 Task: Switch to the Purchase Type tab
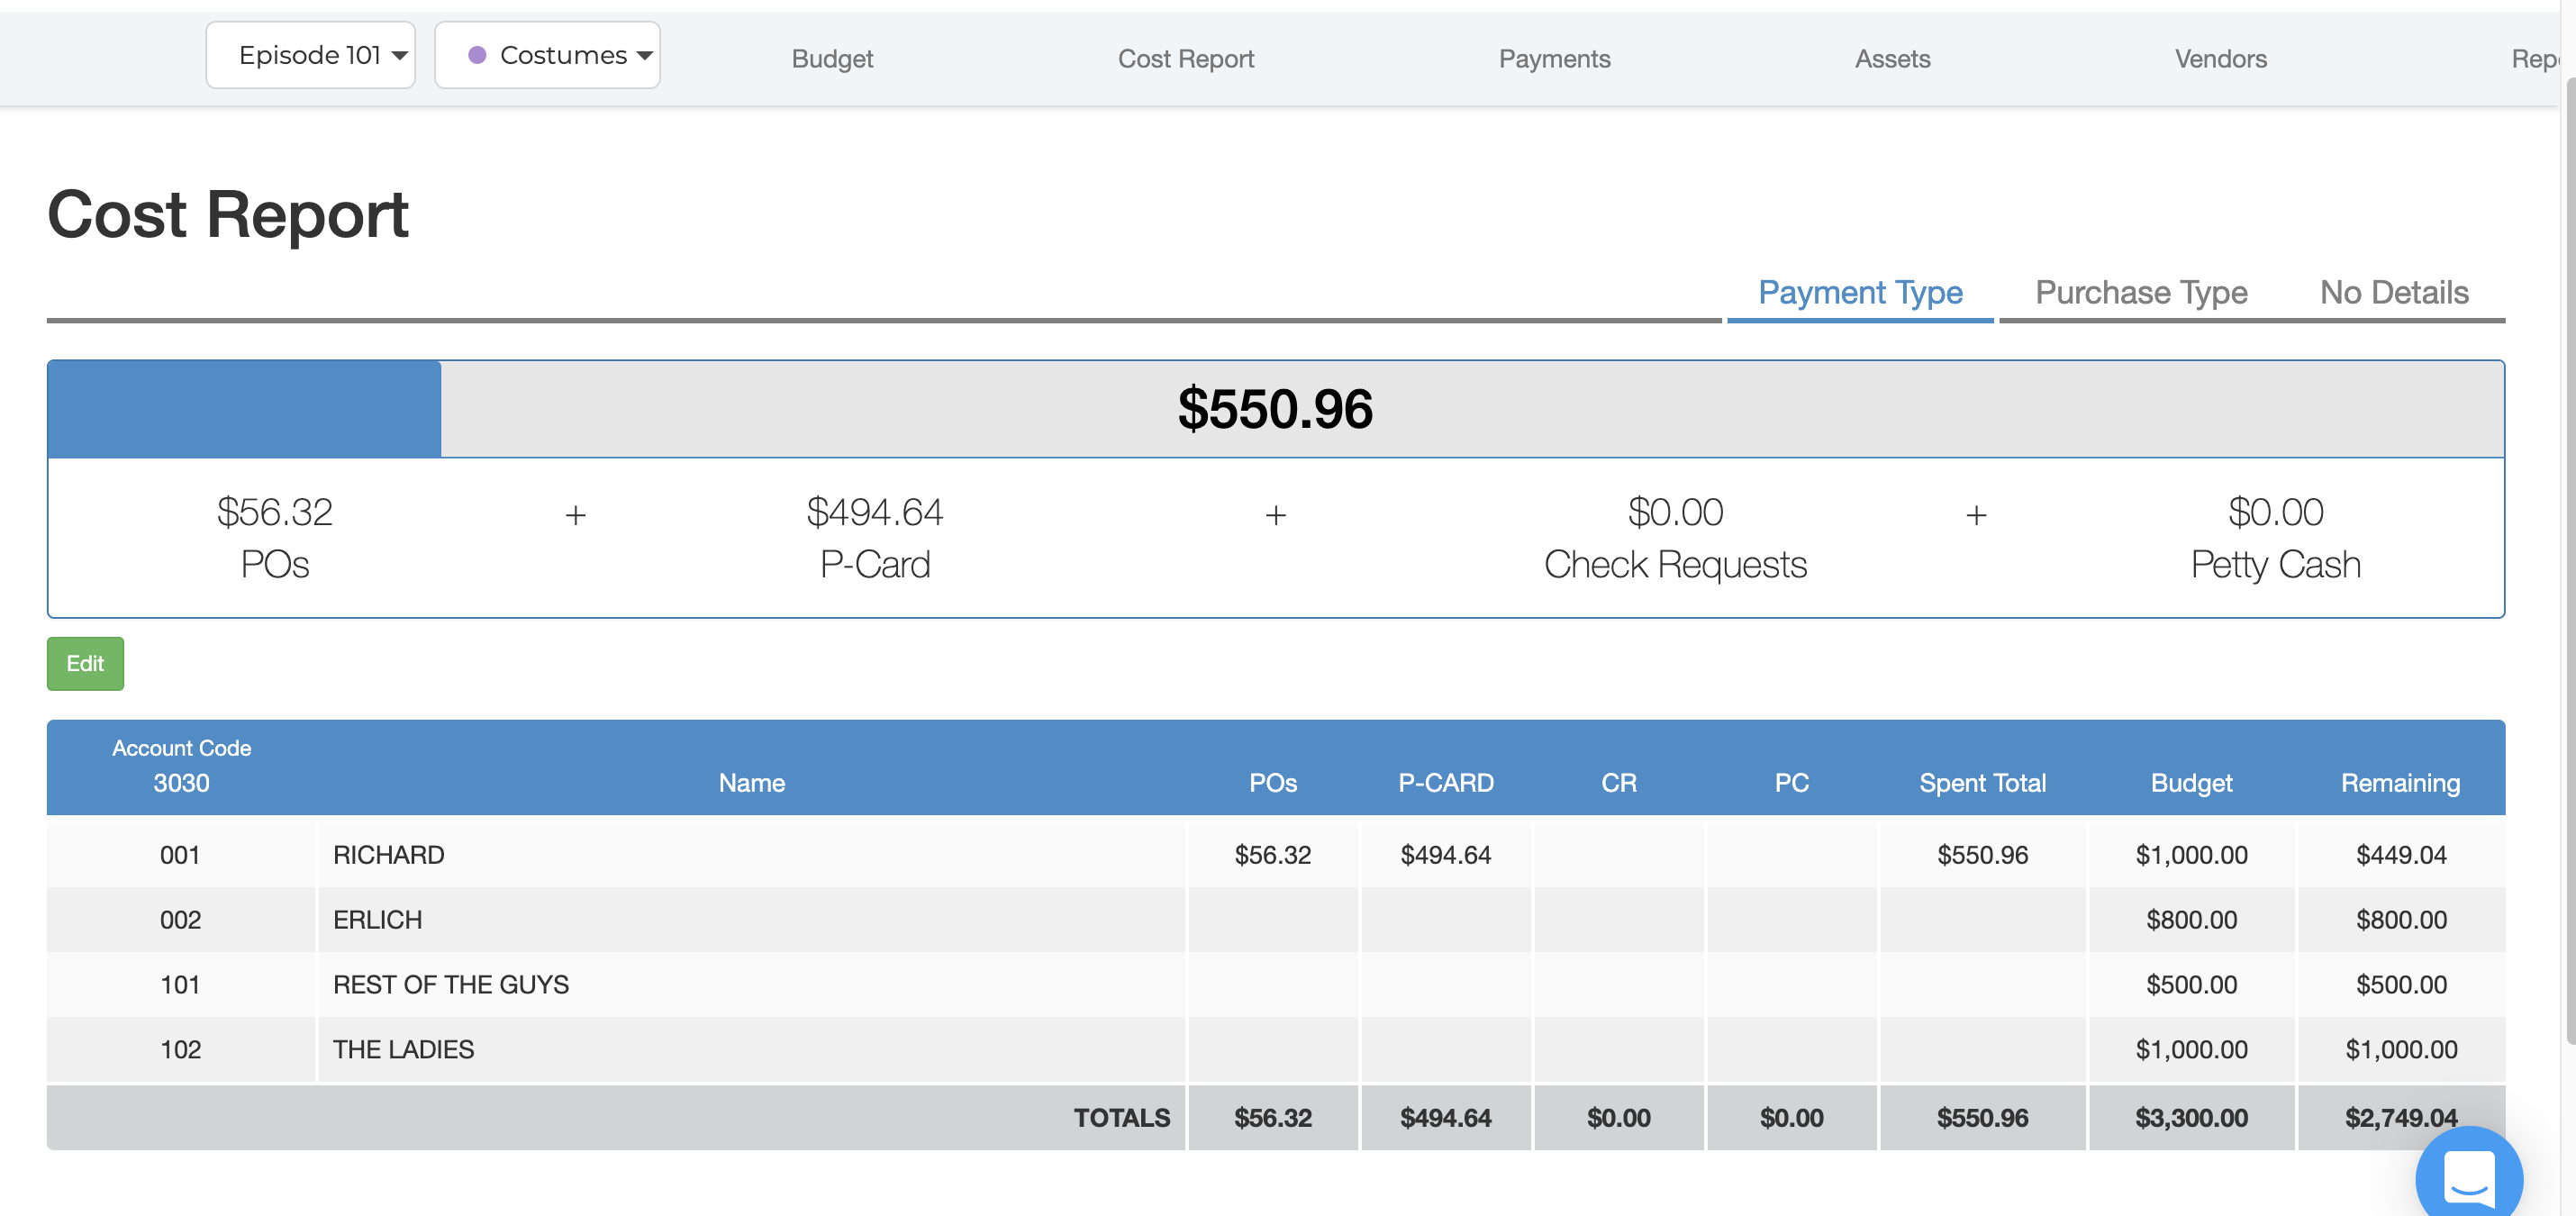point(2141,293)
